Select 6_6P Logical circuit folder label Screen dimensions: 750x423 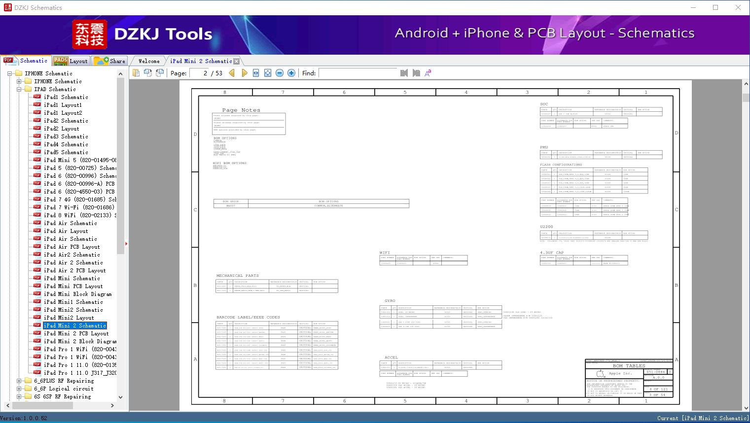click(x=64, y=389)
